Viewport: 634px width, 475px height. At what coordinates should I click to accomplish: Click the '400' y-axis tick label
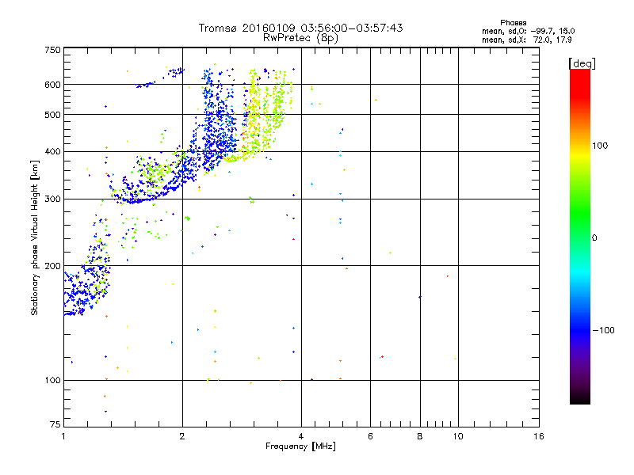click(52, 151)
